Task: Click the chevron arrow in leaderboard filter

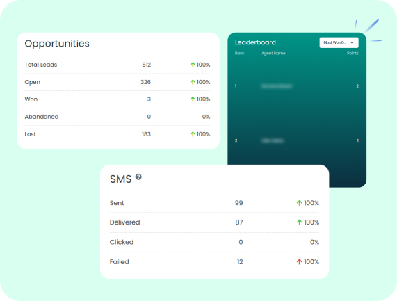Action: click(352, 42)
